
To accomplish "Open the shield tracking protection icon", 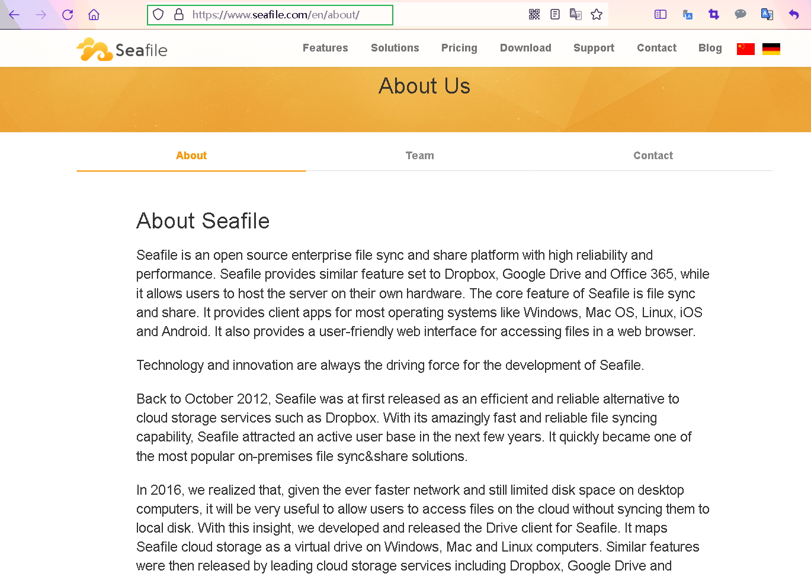I will [158, 15].
